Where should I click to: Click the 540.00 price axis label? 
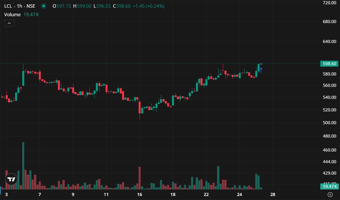[x=329, y=97]
